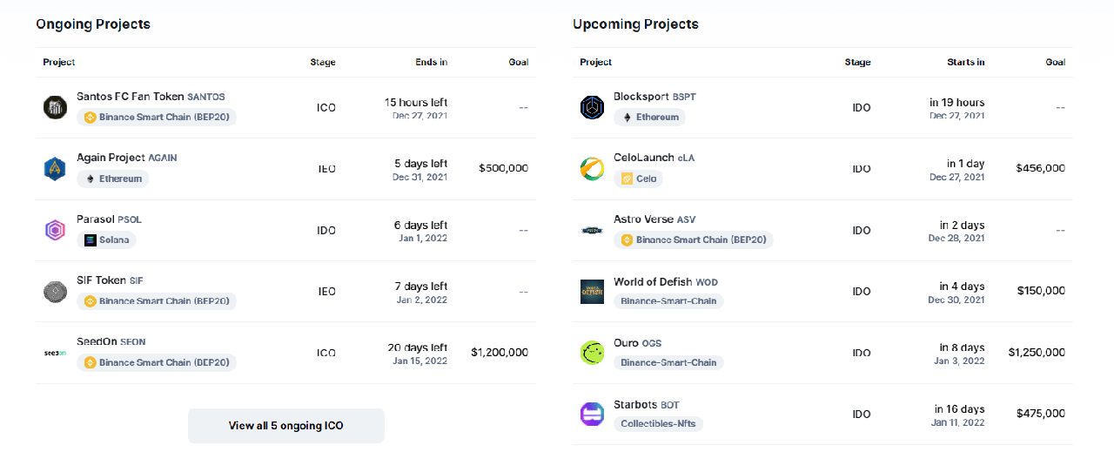The image size is (1114, 452).
Task: Open Astro Verse ASV project
Action: (x=654, y=219)
